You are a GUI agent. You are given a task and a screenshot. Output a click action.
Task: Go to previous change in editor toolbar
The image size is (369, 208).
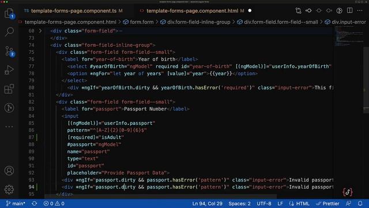click(x=308, y=10)
